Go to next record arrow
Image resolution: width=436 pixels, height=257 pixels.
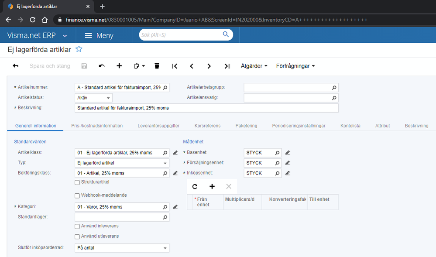coord(209,66)
